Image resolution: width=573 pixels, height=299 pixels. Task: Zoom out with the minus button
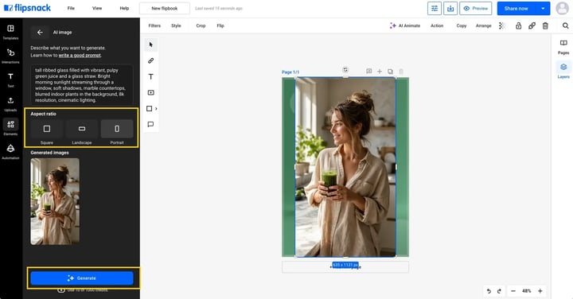tap(513, 291)
